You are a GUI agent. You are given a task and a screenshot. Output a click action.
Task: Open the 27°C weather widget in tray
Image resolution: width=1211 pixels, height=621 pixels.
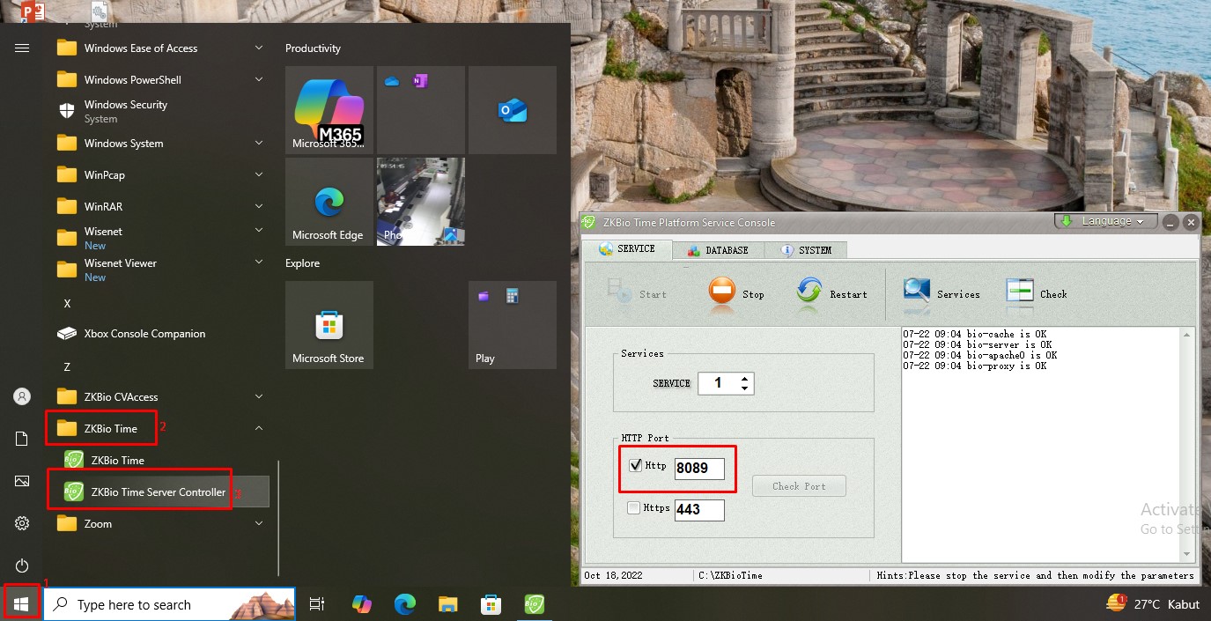1153,604
